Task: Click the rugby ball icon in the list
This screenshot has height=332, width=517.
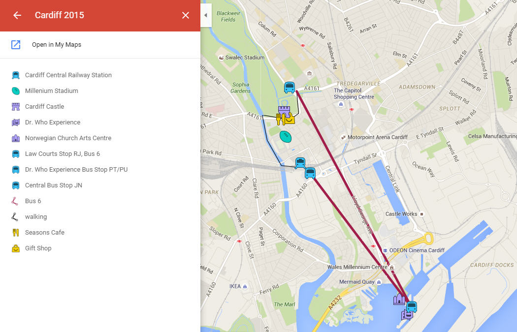Action: tap(15, 91)
